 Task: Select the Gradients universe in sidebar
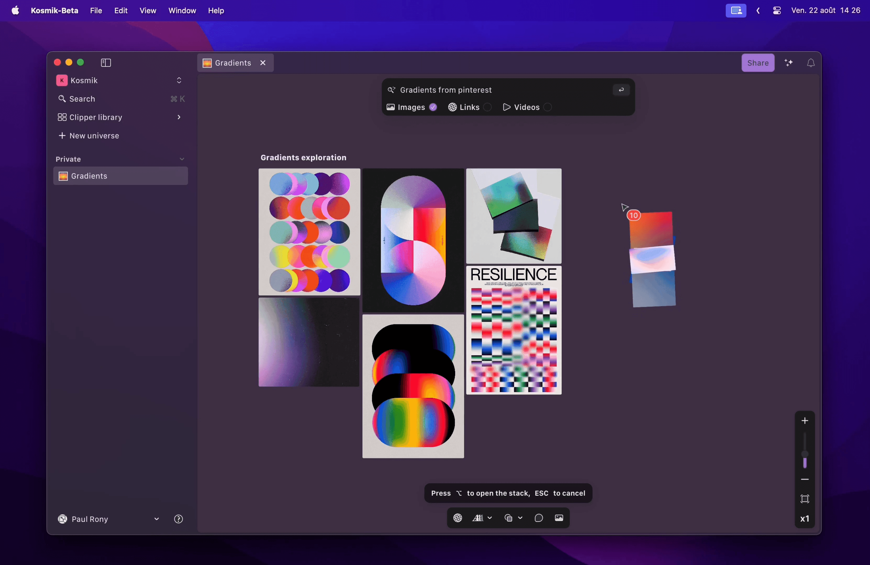tap(121, 176)
